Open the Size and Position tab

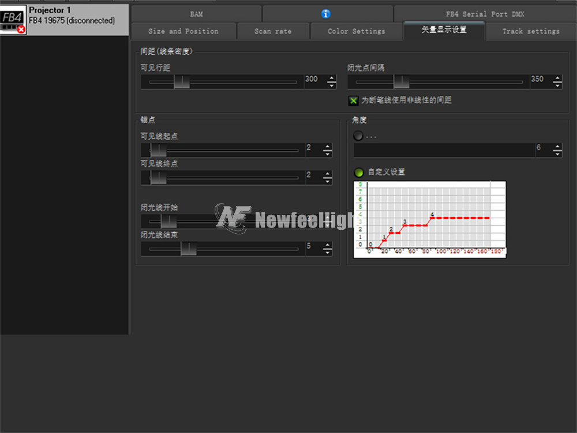point(183,31)
